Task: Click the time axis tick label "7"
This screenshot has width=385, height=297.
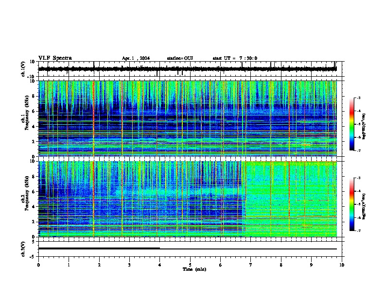Action: coord(251,265)
